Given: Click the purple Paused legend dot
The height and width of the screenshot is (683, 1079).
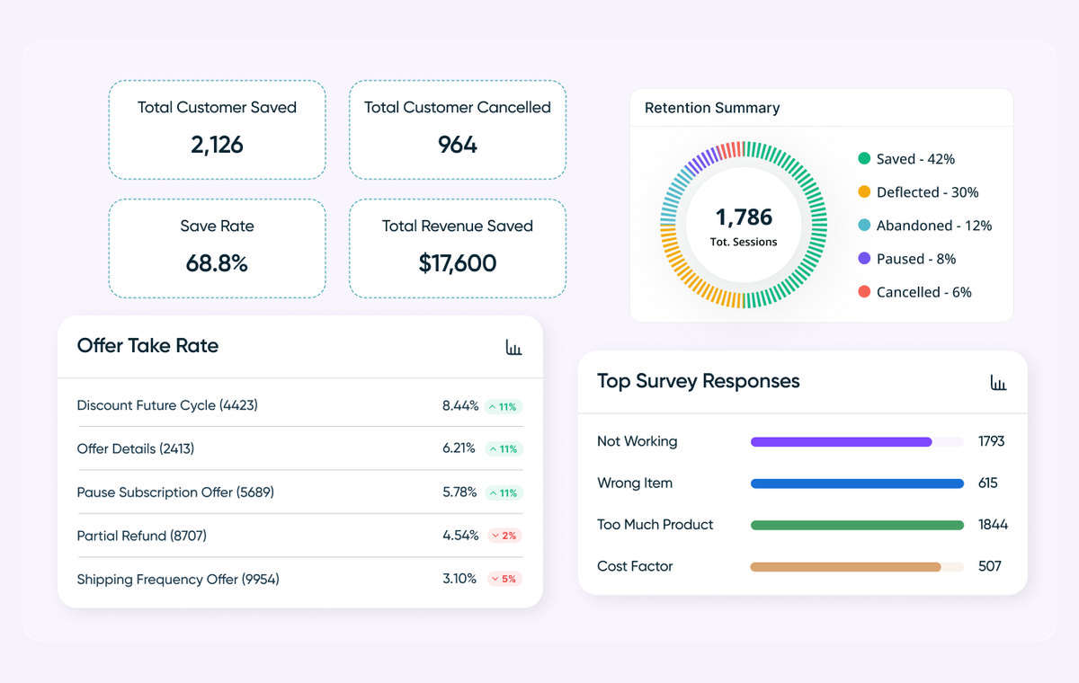Looking at the screenshot, I should [864, 258].
